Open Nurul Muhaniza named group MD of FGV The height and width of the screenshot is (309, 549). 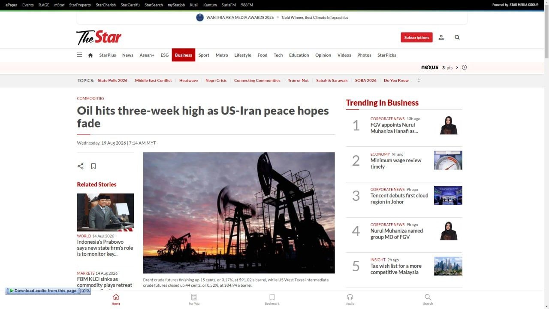pyautogui.click(x=397, y=234)
